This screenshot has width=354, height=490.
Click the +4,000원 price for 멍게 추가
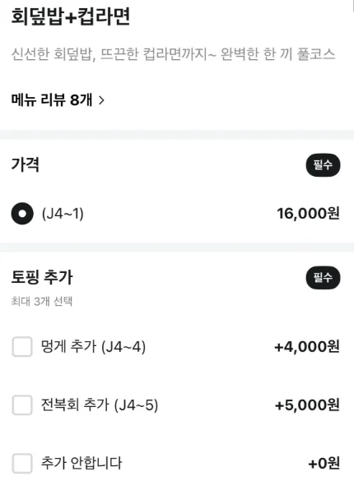pos(307,347)
